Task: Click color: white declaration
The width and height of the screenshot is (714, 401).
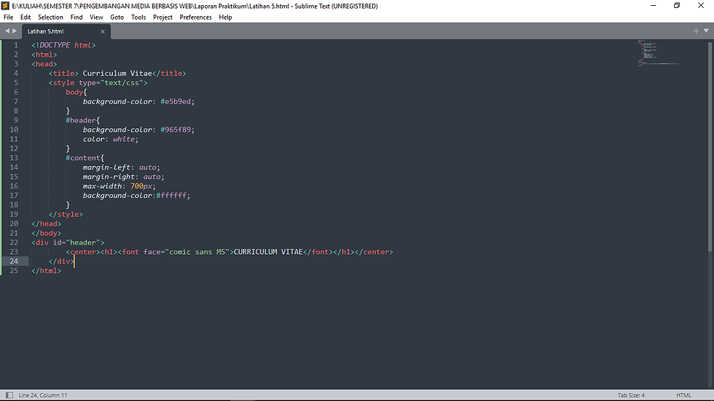Action: point(110,139)
